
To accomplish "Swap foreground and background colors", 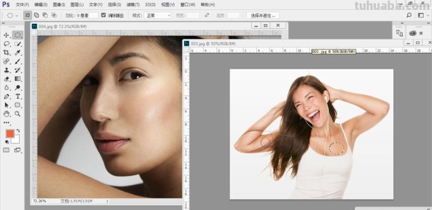I will (x=18, y=130).
